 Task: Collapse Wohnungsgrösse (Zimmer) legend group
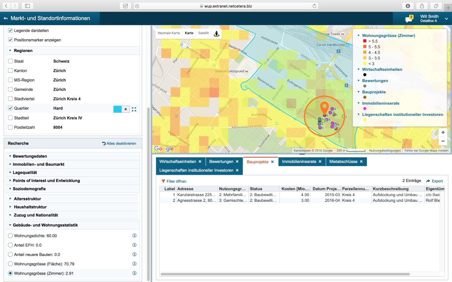coord(358,36)
